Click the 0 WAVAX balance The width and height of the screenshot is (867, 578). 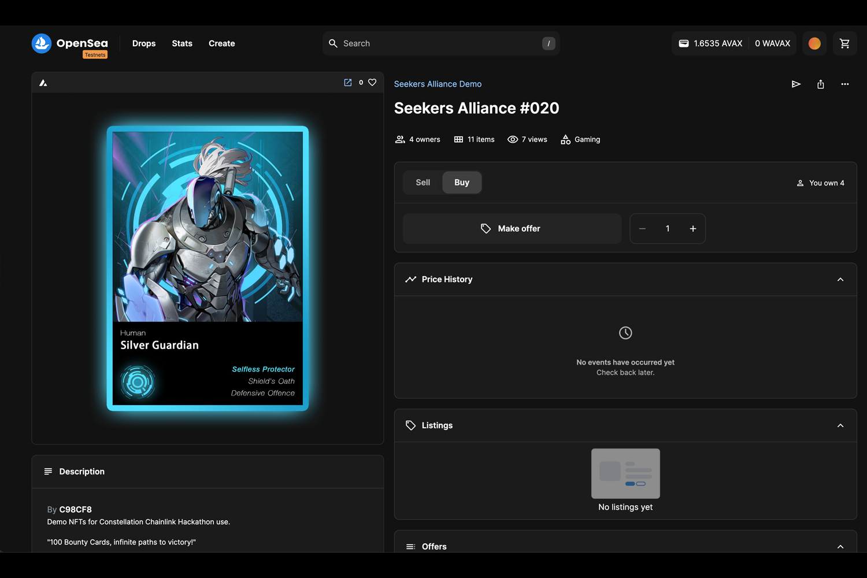click(773, 43)
